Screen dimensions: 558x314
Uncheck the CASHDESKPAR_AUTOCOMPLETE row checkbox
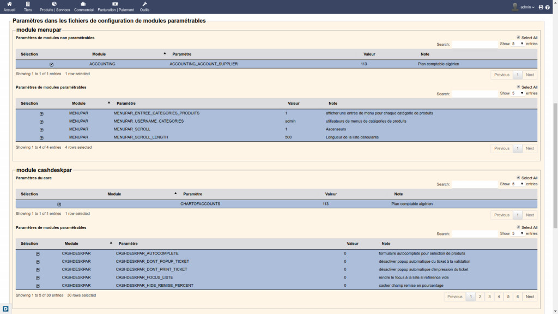38,253
